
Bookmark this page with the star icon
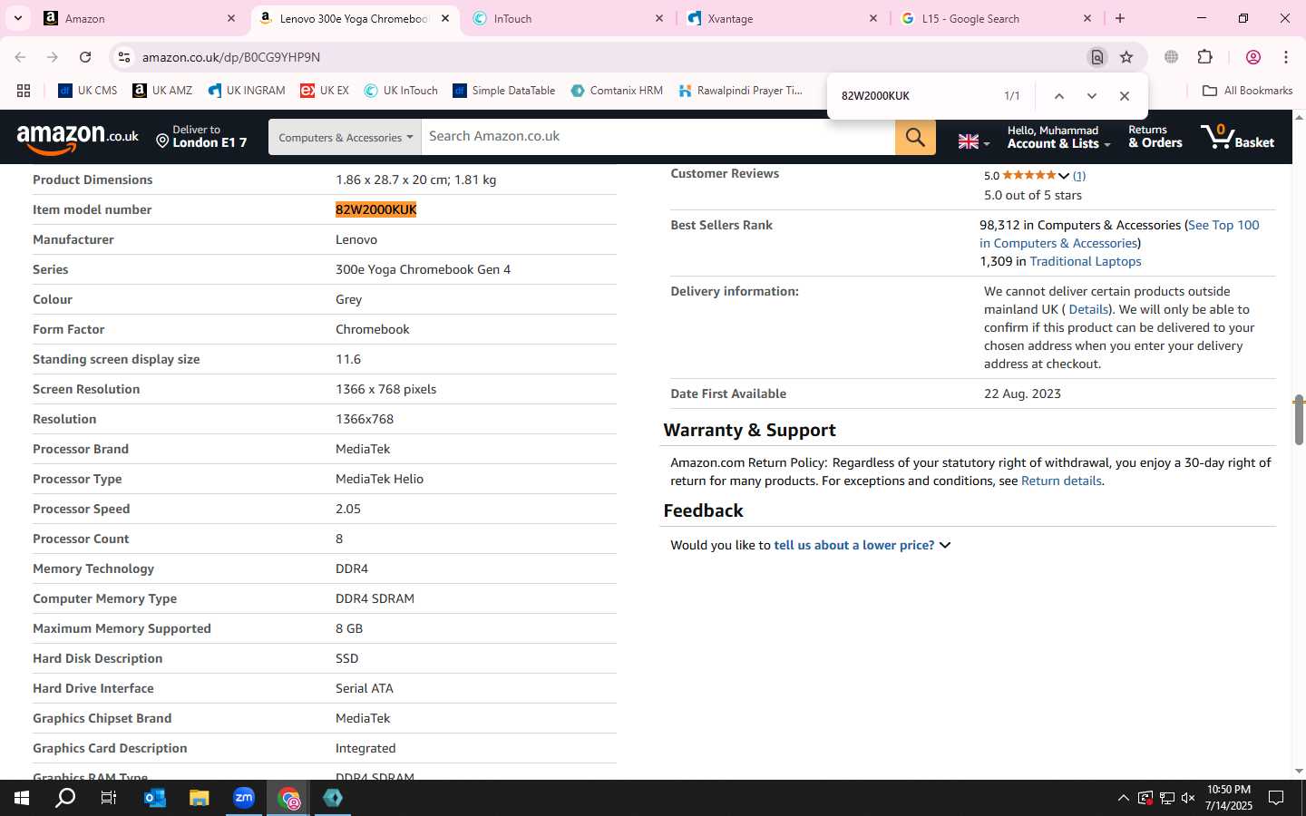tap(1126, 57)
